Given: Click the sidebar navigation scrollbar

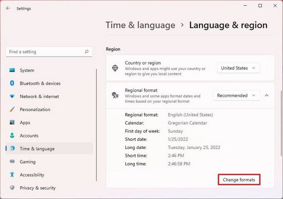Looking at the screenshot, I should tap(96, 125).
